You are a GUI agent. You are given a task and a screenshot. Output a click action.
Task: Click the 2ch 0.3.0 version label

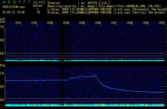(x=39, y=2)
